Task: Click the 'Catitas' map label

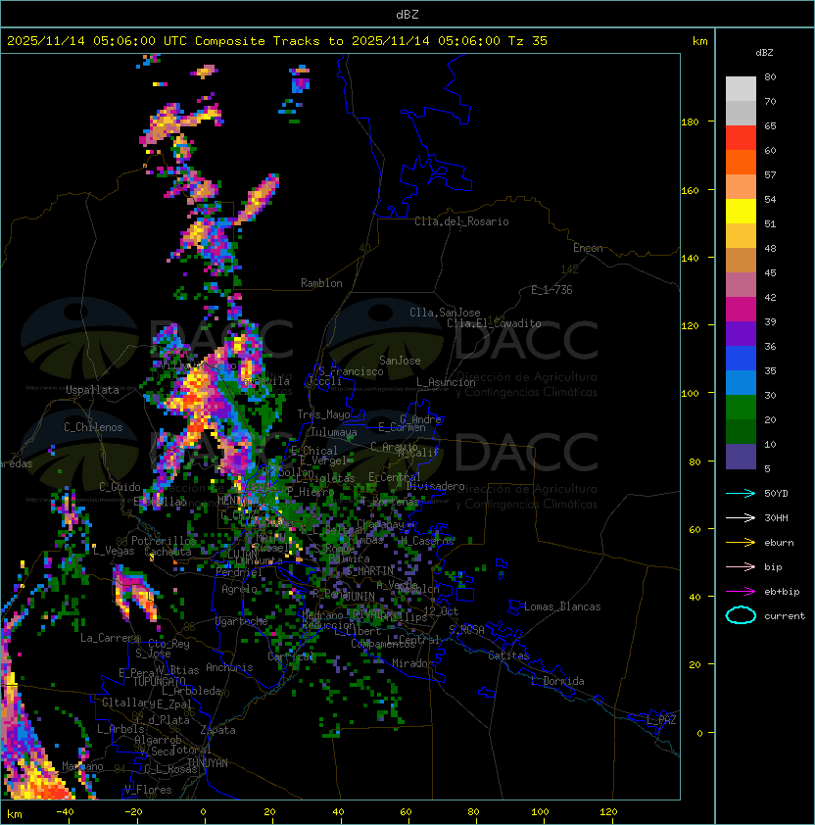Action: pos(508,655)
